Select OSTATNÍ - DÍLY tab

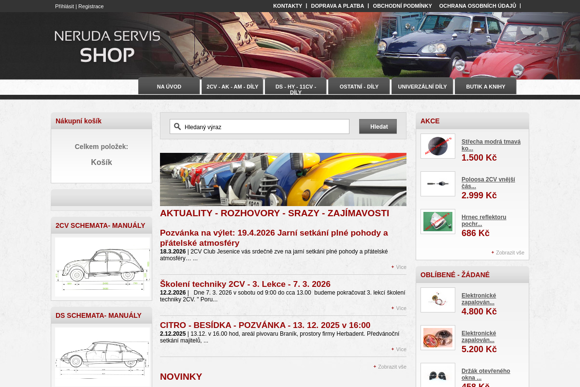point(359,87)
